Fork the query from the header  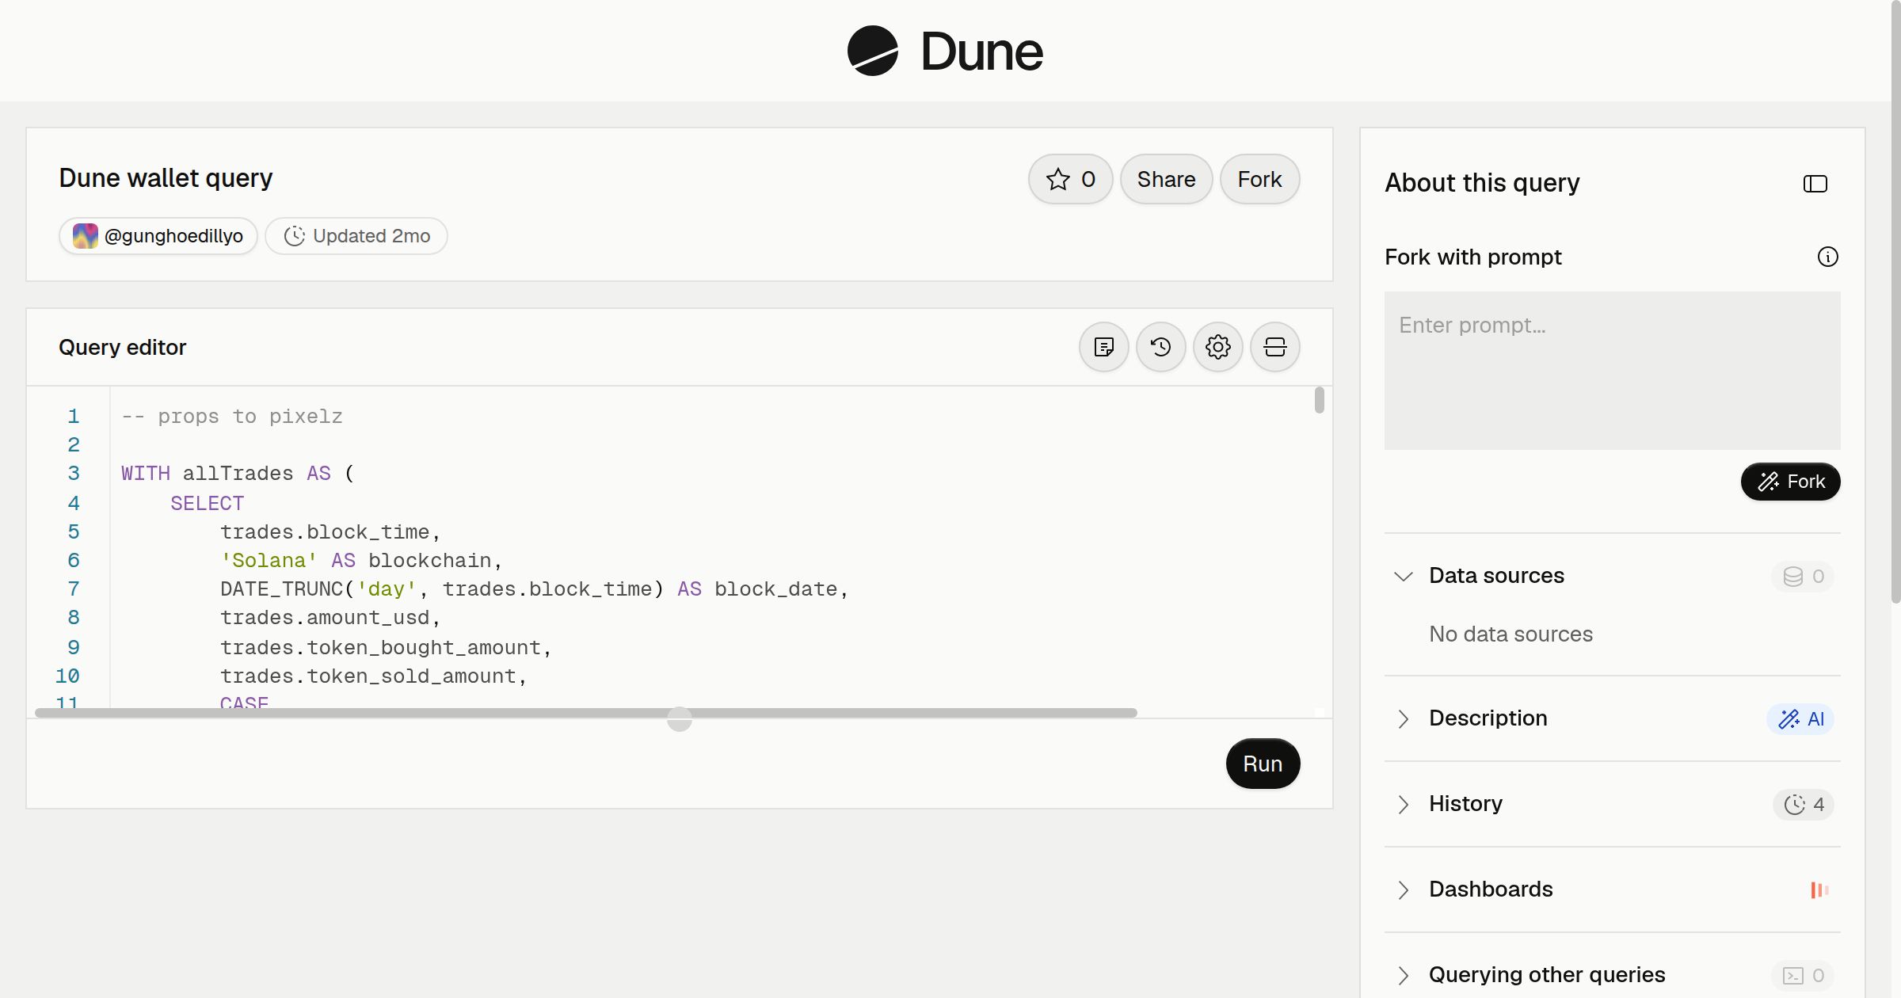pyautogui.click(x=1259, y=179)
